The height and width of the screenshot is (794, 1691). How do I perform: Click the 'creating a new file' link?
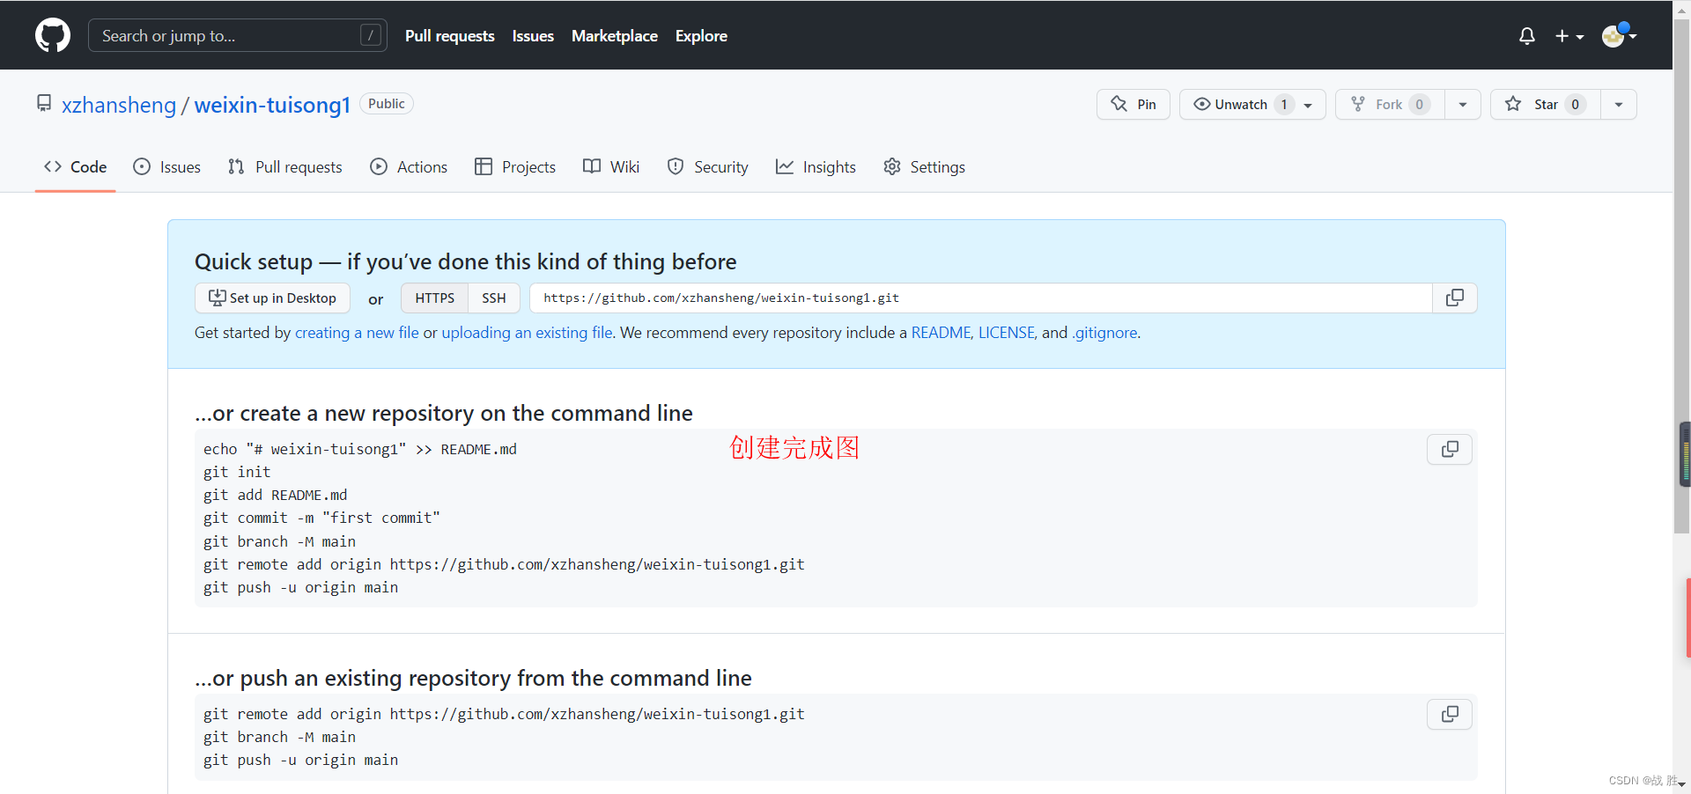[x=357, y=333]
